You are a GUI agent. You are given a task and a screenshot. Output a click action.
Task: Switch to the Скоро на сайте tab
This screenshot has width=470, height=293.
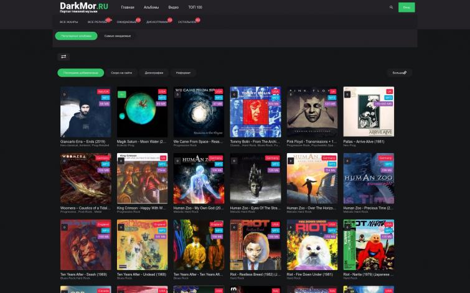click(x=121, y=73)
